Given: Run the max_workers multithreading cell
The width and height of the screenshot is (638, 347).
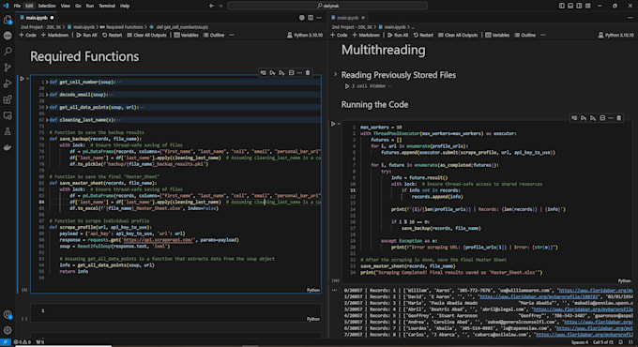Looking at the screenshot, I should pos(333,124).
